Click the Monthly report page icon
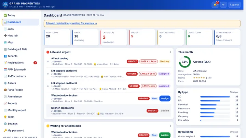The height and width of the screenshot is (138, 246). [x=5, y=110]
